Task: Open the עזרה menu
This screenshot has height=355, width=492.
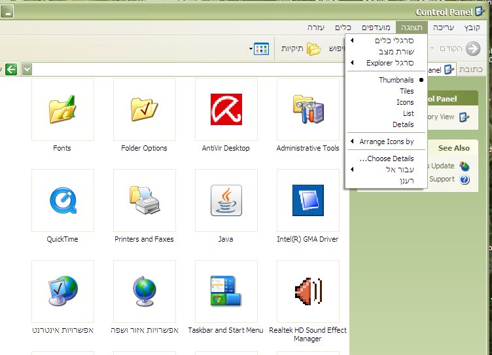Action: point(315,28)
